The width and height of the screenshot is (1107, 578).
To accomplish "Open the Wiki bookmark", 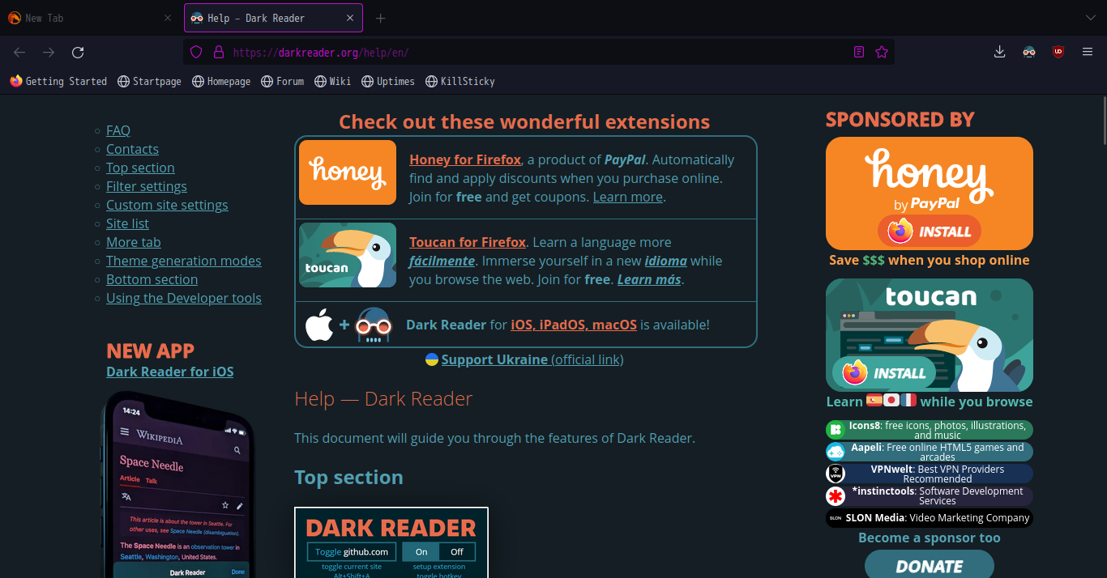I will point(332,81).
